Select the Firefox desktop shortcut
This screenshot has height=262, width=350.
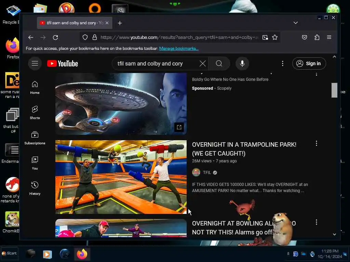point(13,48)
